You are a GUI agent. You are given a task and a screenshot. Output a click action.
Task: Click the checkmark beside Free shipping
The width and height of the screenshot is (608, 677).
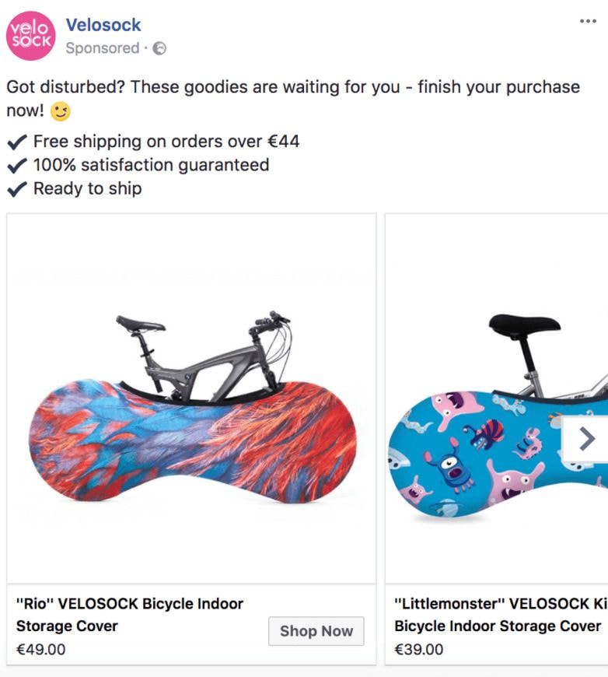click(17, 142)
